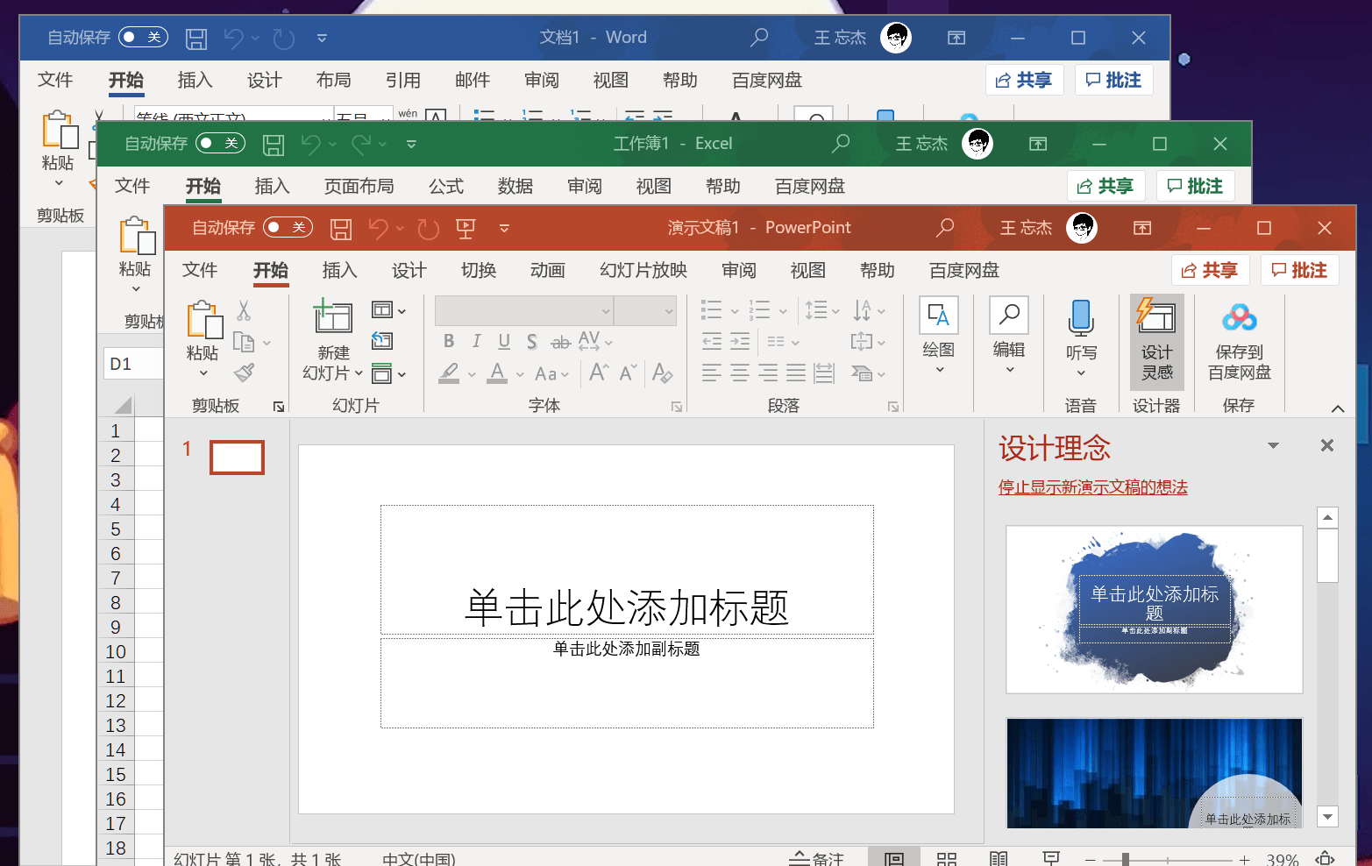Open the Insert tab in PowerPoint
Image resolution: width=1372 pixels, height=866 pixels.
(339, 270)
